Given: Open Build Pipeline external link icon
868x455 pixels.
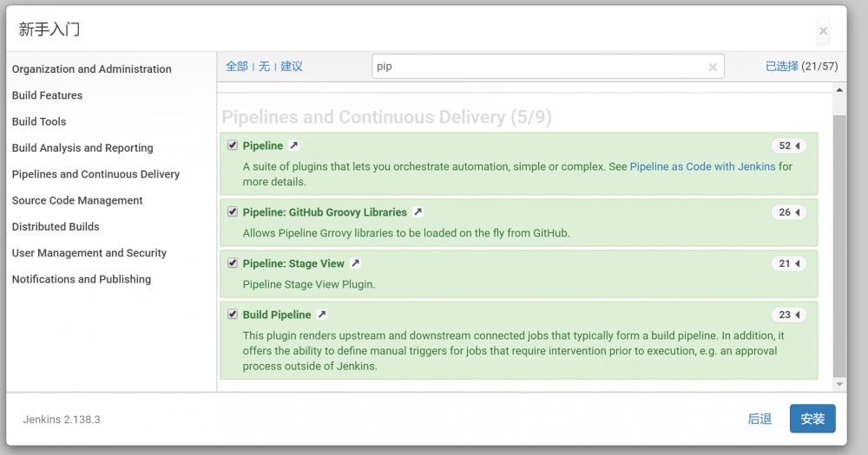Looking at the screenshot, I should coord(322,315).
